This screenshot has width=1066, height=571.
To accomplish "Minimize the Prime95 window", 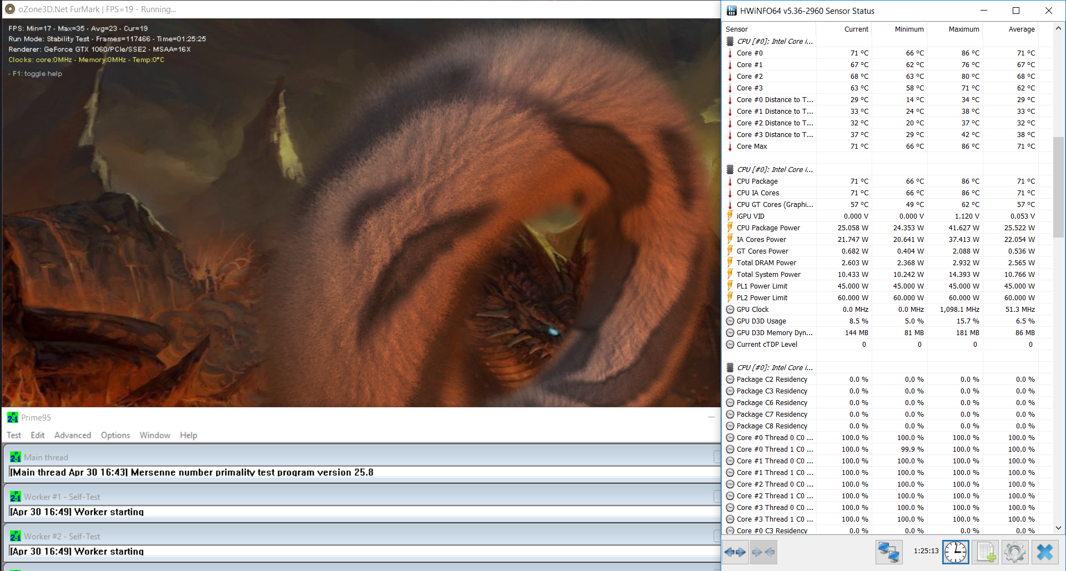I will pyautogui.click(x=711, y=417).
